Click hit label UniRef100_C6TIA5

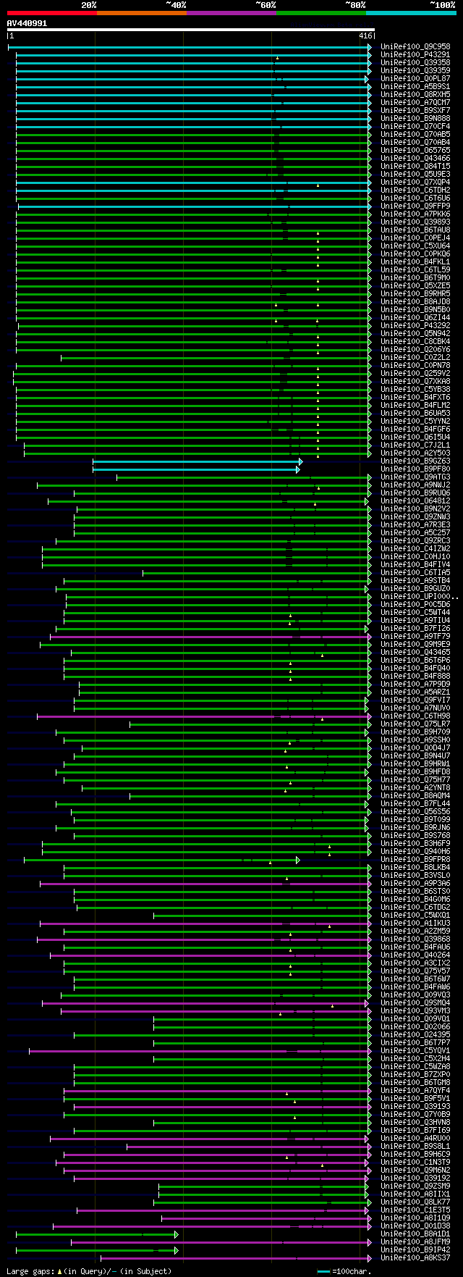[415, 573]
